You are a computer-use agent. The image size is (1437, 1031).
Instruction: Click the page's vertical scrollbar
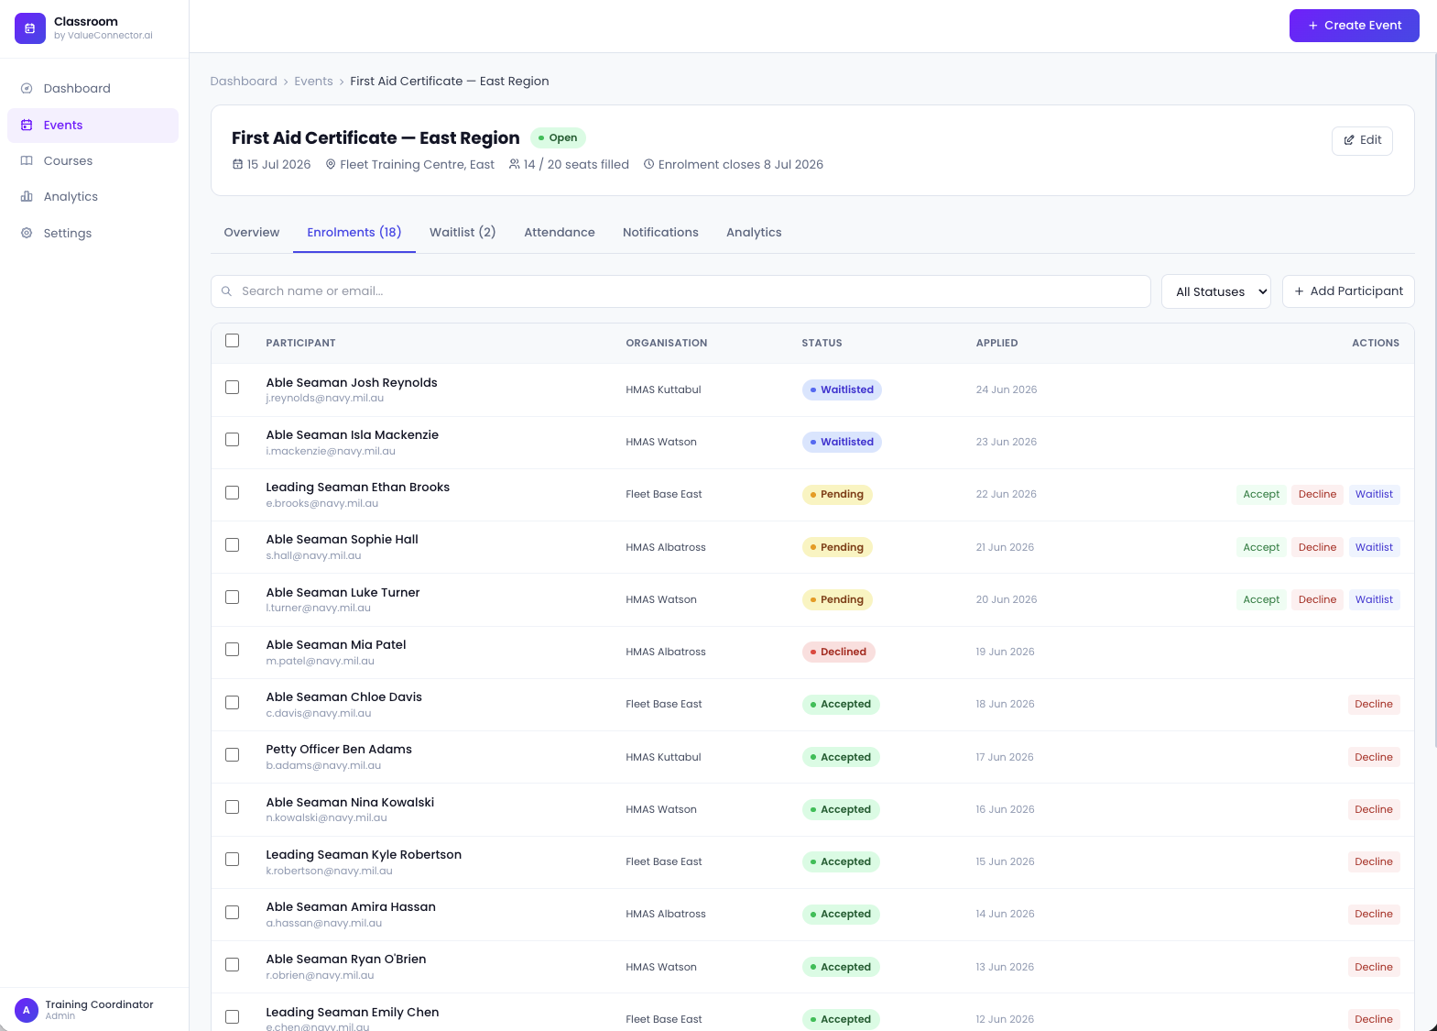pyautogui.click(x=1434, y=400)
